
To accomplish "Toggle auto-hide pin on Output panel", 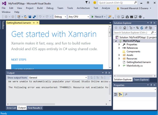I will coord(106,73).
